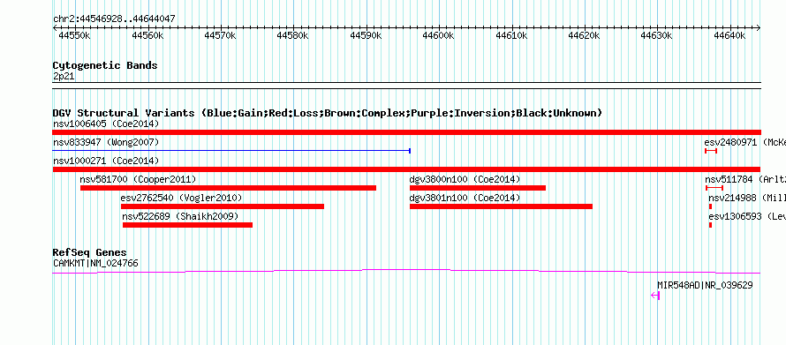Open the CAMKMT|NM_024766 gene label
The width and height of the screenshot is (786, 345).
tap(95, 263)
